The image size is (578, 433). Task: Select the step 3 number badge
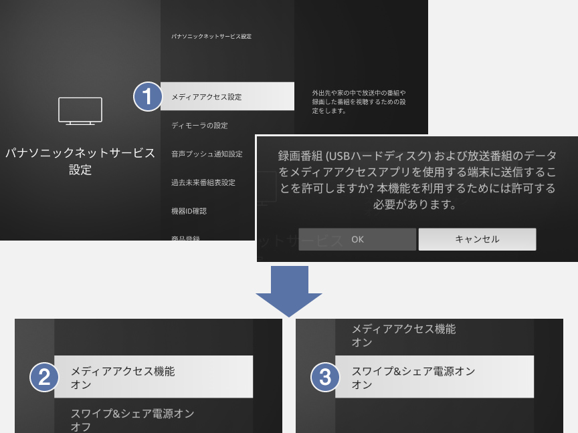(x=324, y=377)
